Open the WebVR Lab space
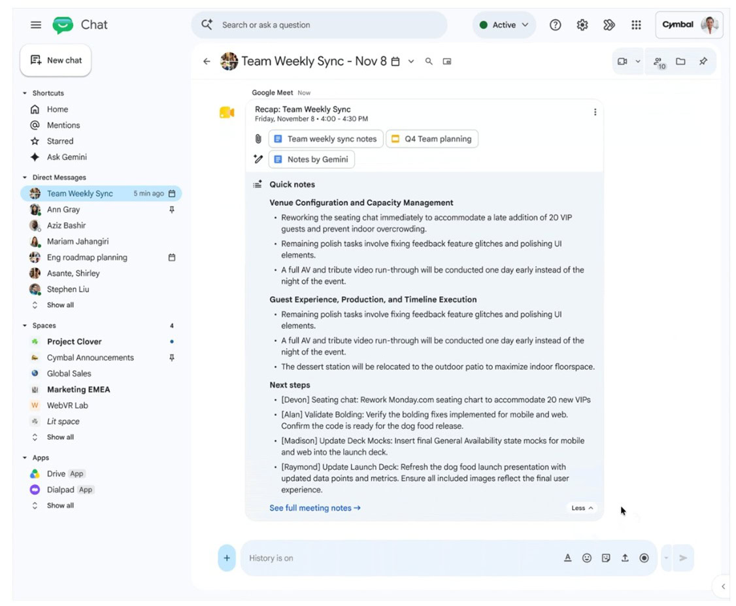 tap(67, 405)
